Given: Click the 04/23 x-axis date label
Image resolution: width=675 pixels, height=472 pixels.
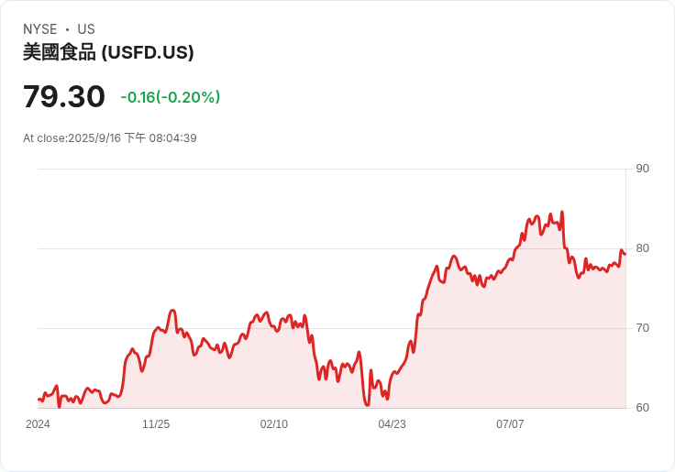Looking at the screenshot, I should coord(392,424).
